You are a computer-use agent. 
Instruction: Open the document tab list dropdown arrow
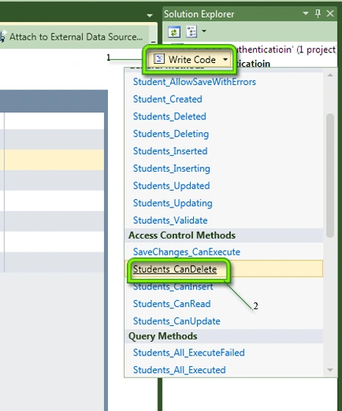(x=150, y=15)
